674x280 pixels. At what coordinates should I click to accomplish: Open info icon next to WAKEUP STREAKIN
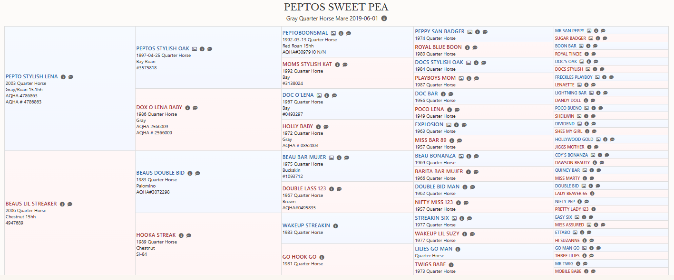pos(335,226)
